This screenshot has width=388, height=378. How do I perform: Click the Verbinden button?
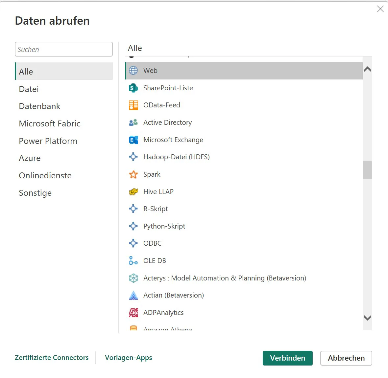tap(287, 358)
